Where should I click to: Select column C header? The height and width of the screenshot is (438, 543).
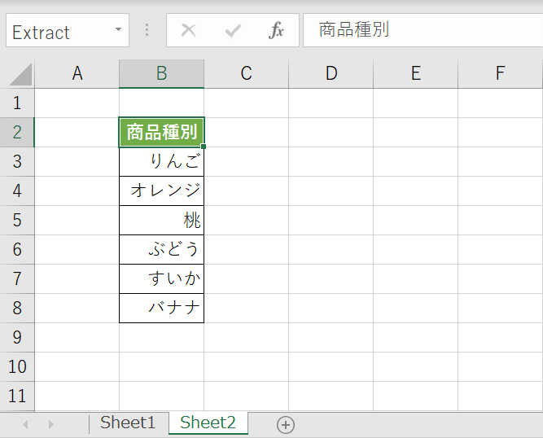pyautogui.click(x=246, y=73)
